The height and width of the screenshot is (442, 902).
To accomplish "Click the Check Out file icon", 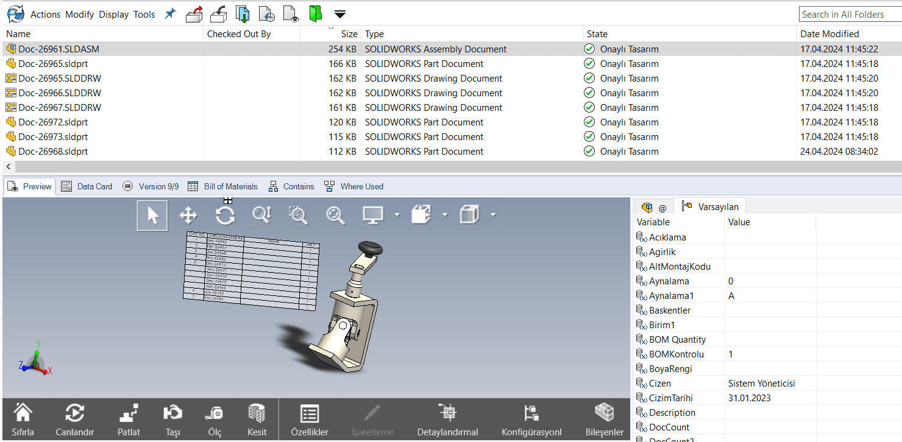I will click(194, 13).
